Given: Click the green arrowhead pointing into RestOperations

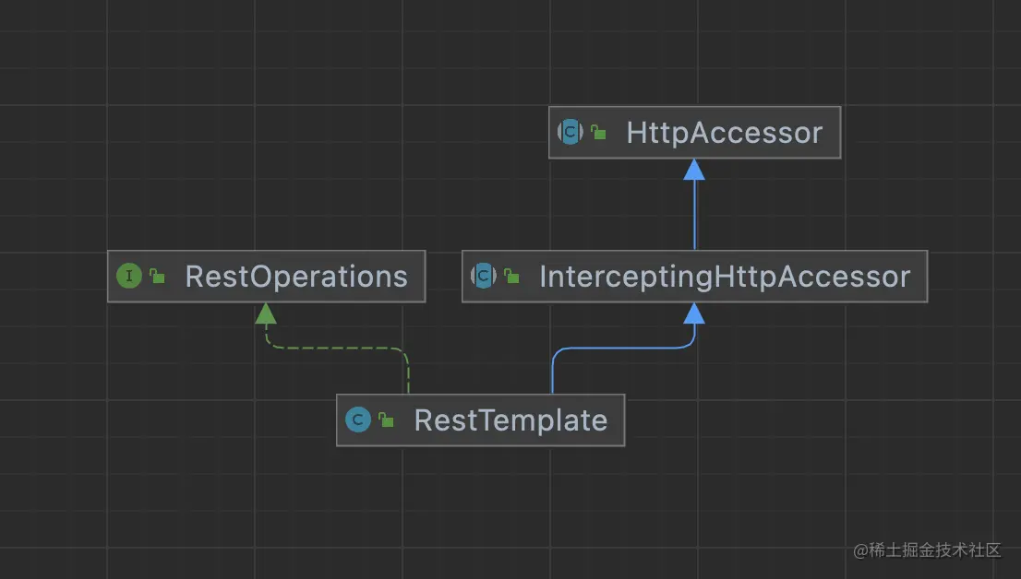Looking at the screenshot, I should [266, 313].
